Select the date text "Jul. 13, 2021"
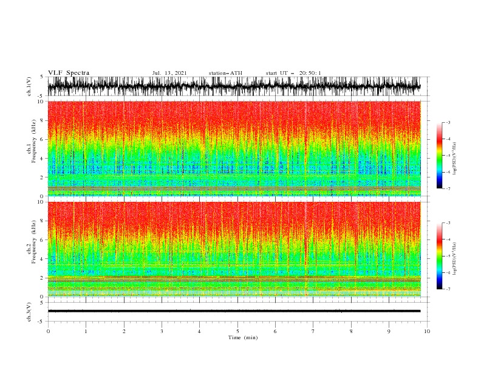Image resolution: width=481 pixels, height=372 pixels. [169, 73]
